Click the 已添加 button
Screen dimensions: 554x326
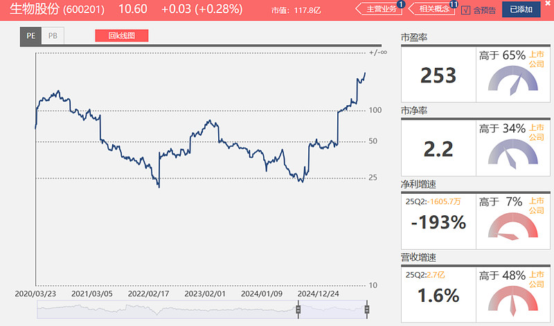[521, 10]
